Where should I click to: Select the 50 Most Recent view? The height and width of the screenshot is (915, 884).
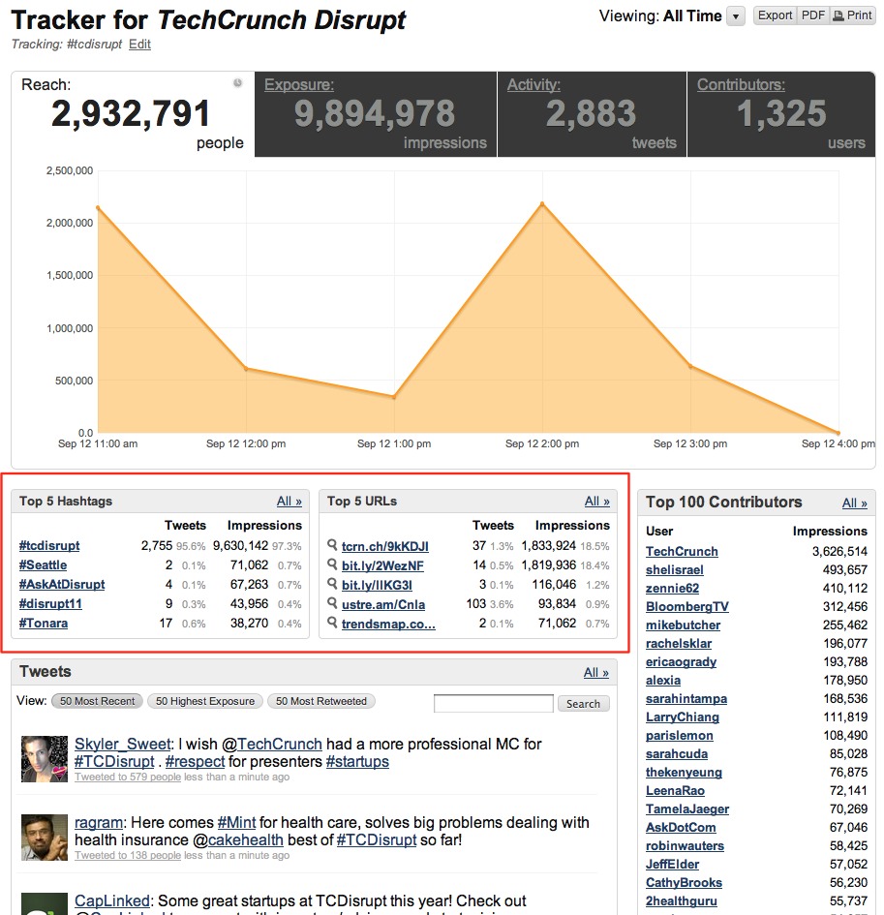point(97,701)
